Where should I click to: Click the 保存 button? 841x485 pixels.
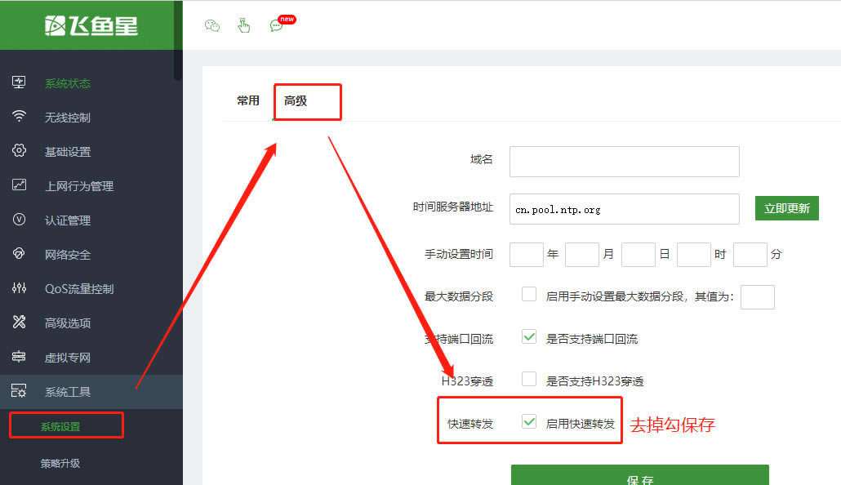(x=640, y=475)
